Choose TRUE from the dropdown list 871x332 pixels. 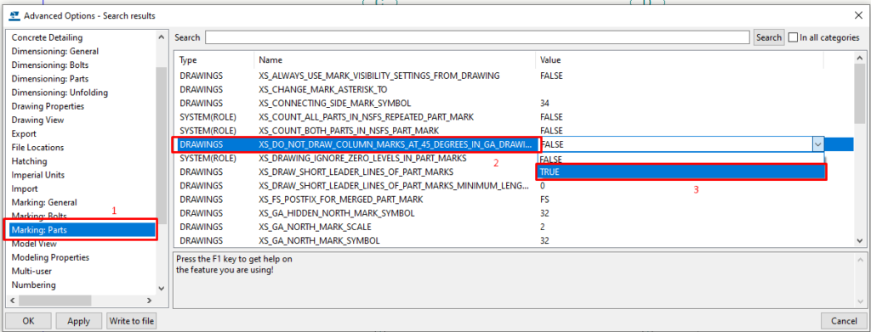pyautogui.click(x=680, y=172)
